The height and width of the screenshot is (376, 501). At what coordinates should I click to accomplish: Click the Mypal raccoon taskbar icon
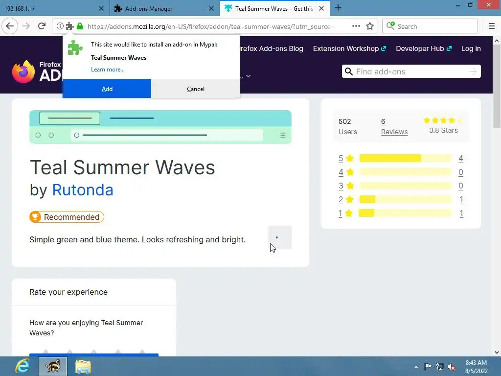click(53, 366)
